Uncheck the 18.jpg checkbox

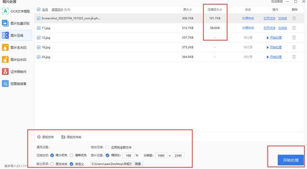pos(38,47)
